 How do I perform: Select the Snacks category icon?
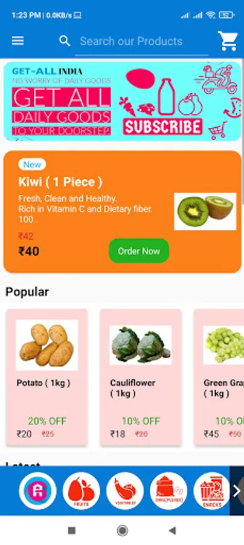[x=212, y=490]
